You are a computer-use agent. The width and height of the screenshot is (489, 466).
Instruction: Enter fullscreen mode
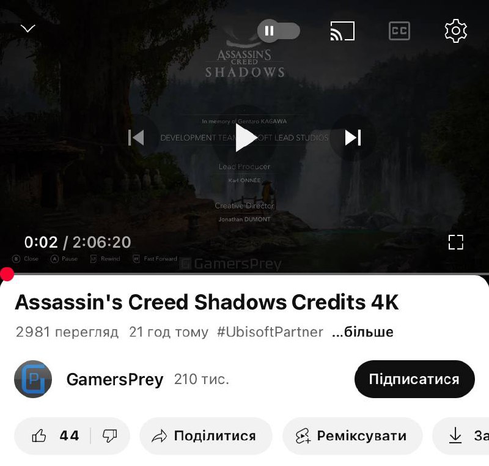455,242
